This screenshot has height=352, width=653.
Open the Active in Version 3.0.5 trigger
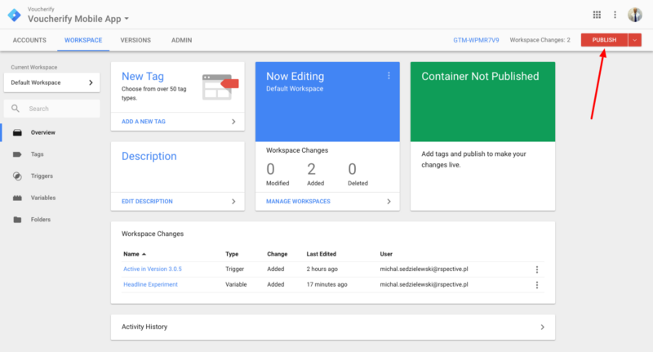153,269
